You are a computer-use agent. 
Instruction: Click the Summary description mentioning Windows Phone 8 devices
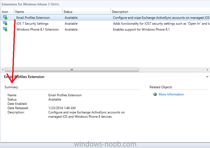(x=86, y=114)
